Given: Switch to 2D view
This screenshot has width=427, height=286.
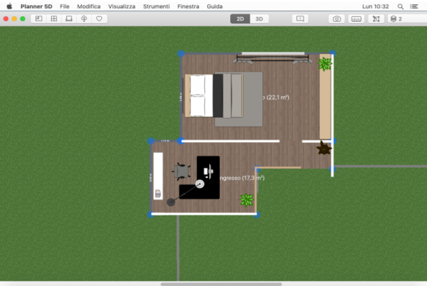Looking at the screenshot, I should click(240, 19).
